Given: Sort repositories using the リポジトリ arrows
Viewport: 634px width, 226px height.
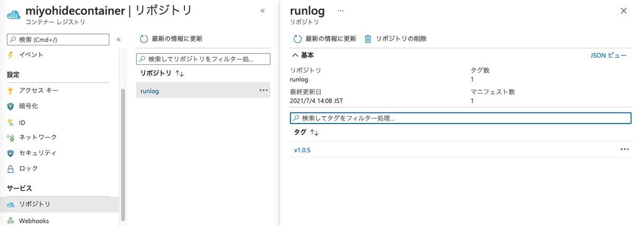Looking at the screenshot, I should pos(180,73).
